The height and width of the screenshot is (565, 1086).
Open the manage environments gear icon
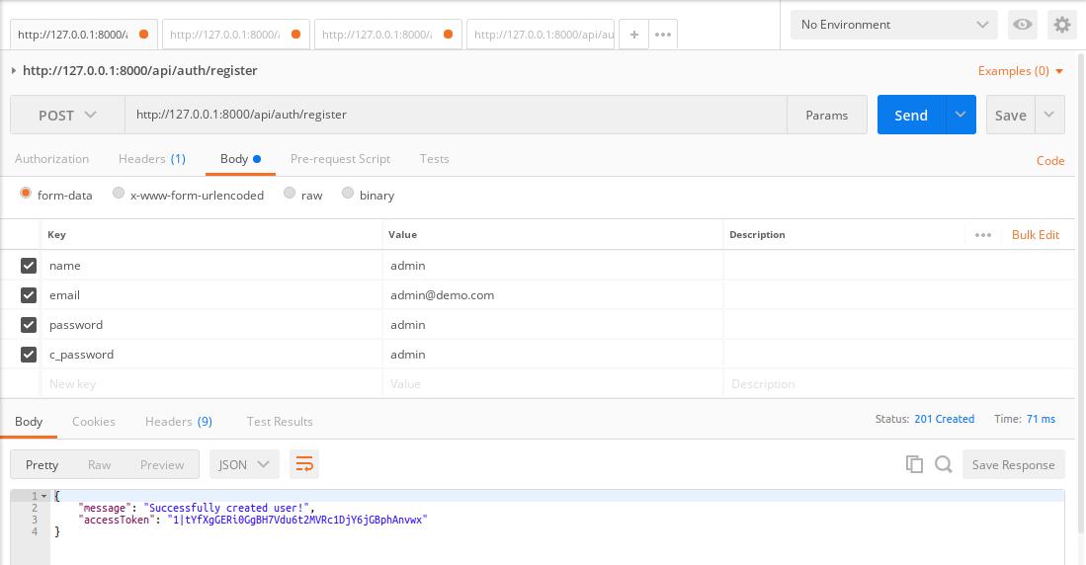click(x=1062, y=25)
